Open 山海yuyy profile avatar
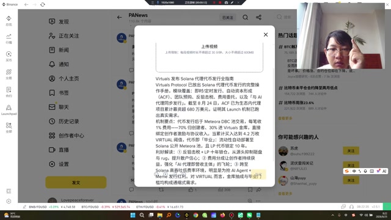The height and width of the screenshot is (220, 391). tap(283, 181)
